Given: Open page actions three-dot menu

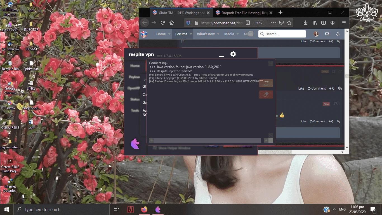Looking at the screenshot, I should pyautogui.click(x=273, y=23).
